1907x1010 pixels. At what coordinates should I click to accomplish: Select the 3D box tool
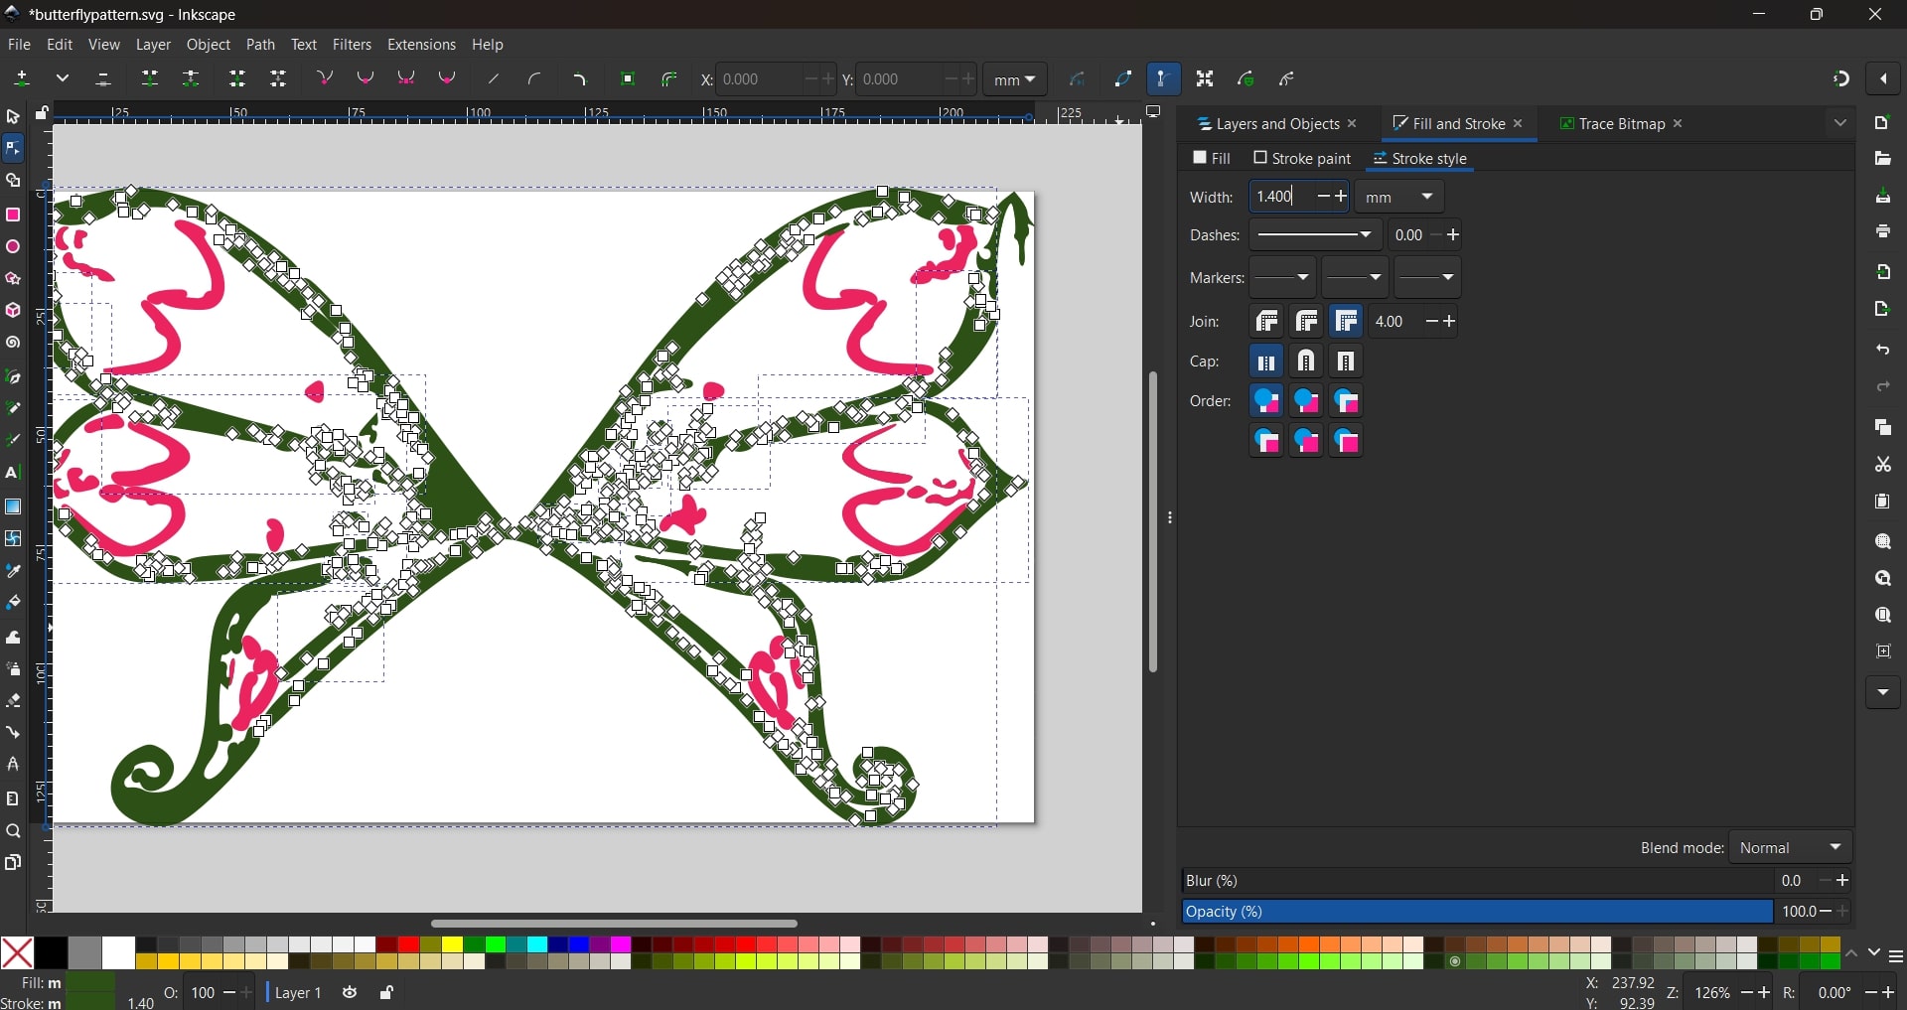click(13, 311)
